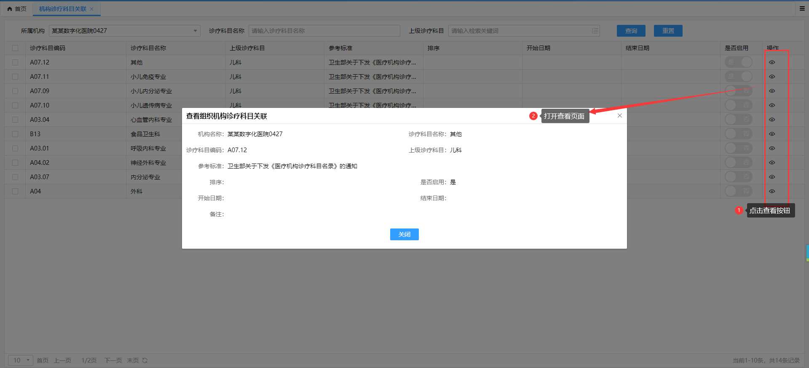
Task: View details of the B13 row
Action: (x=772, y=134)
